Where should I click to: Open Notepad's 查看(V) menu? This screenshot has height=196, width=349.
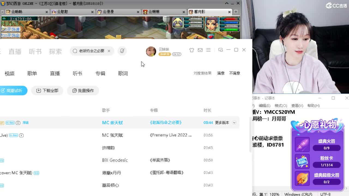tap(297, 106)
